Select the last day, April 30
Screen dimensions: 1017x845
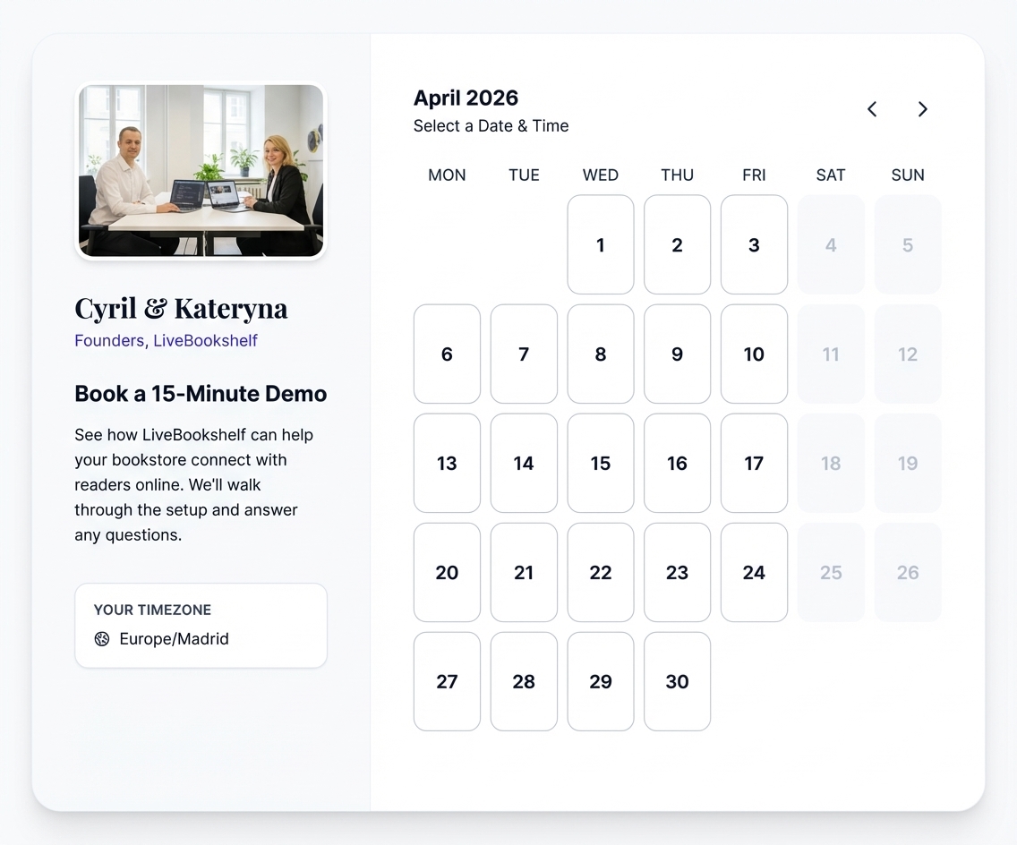[677, 681]
